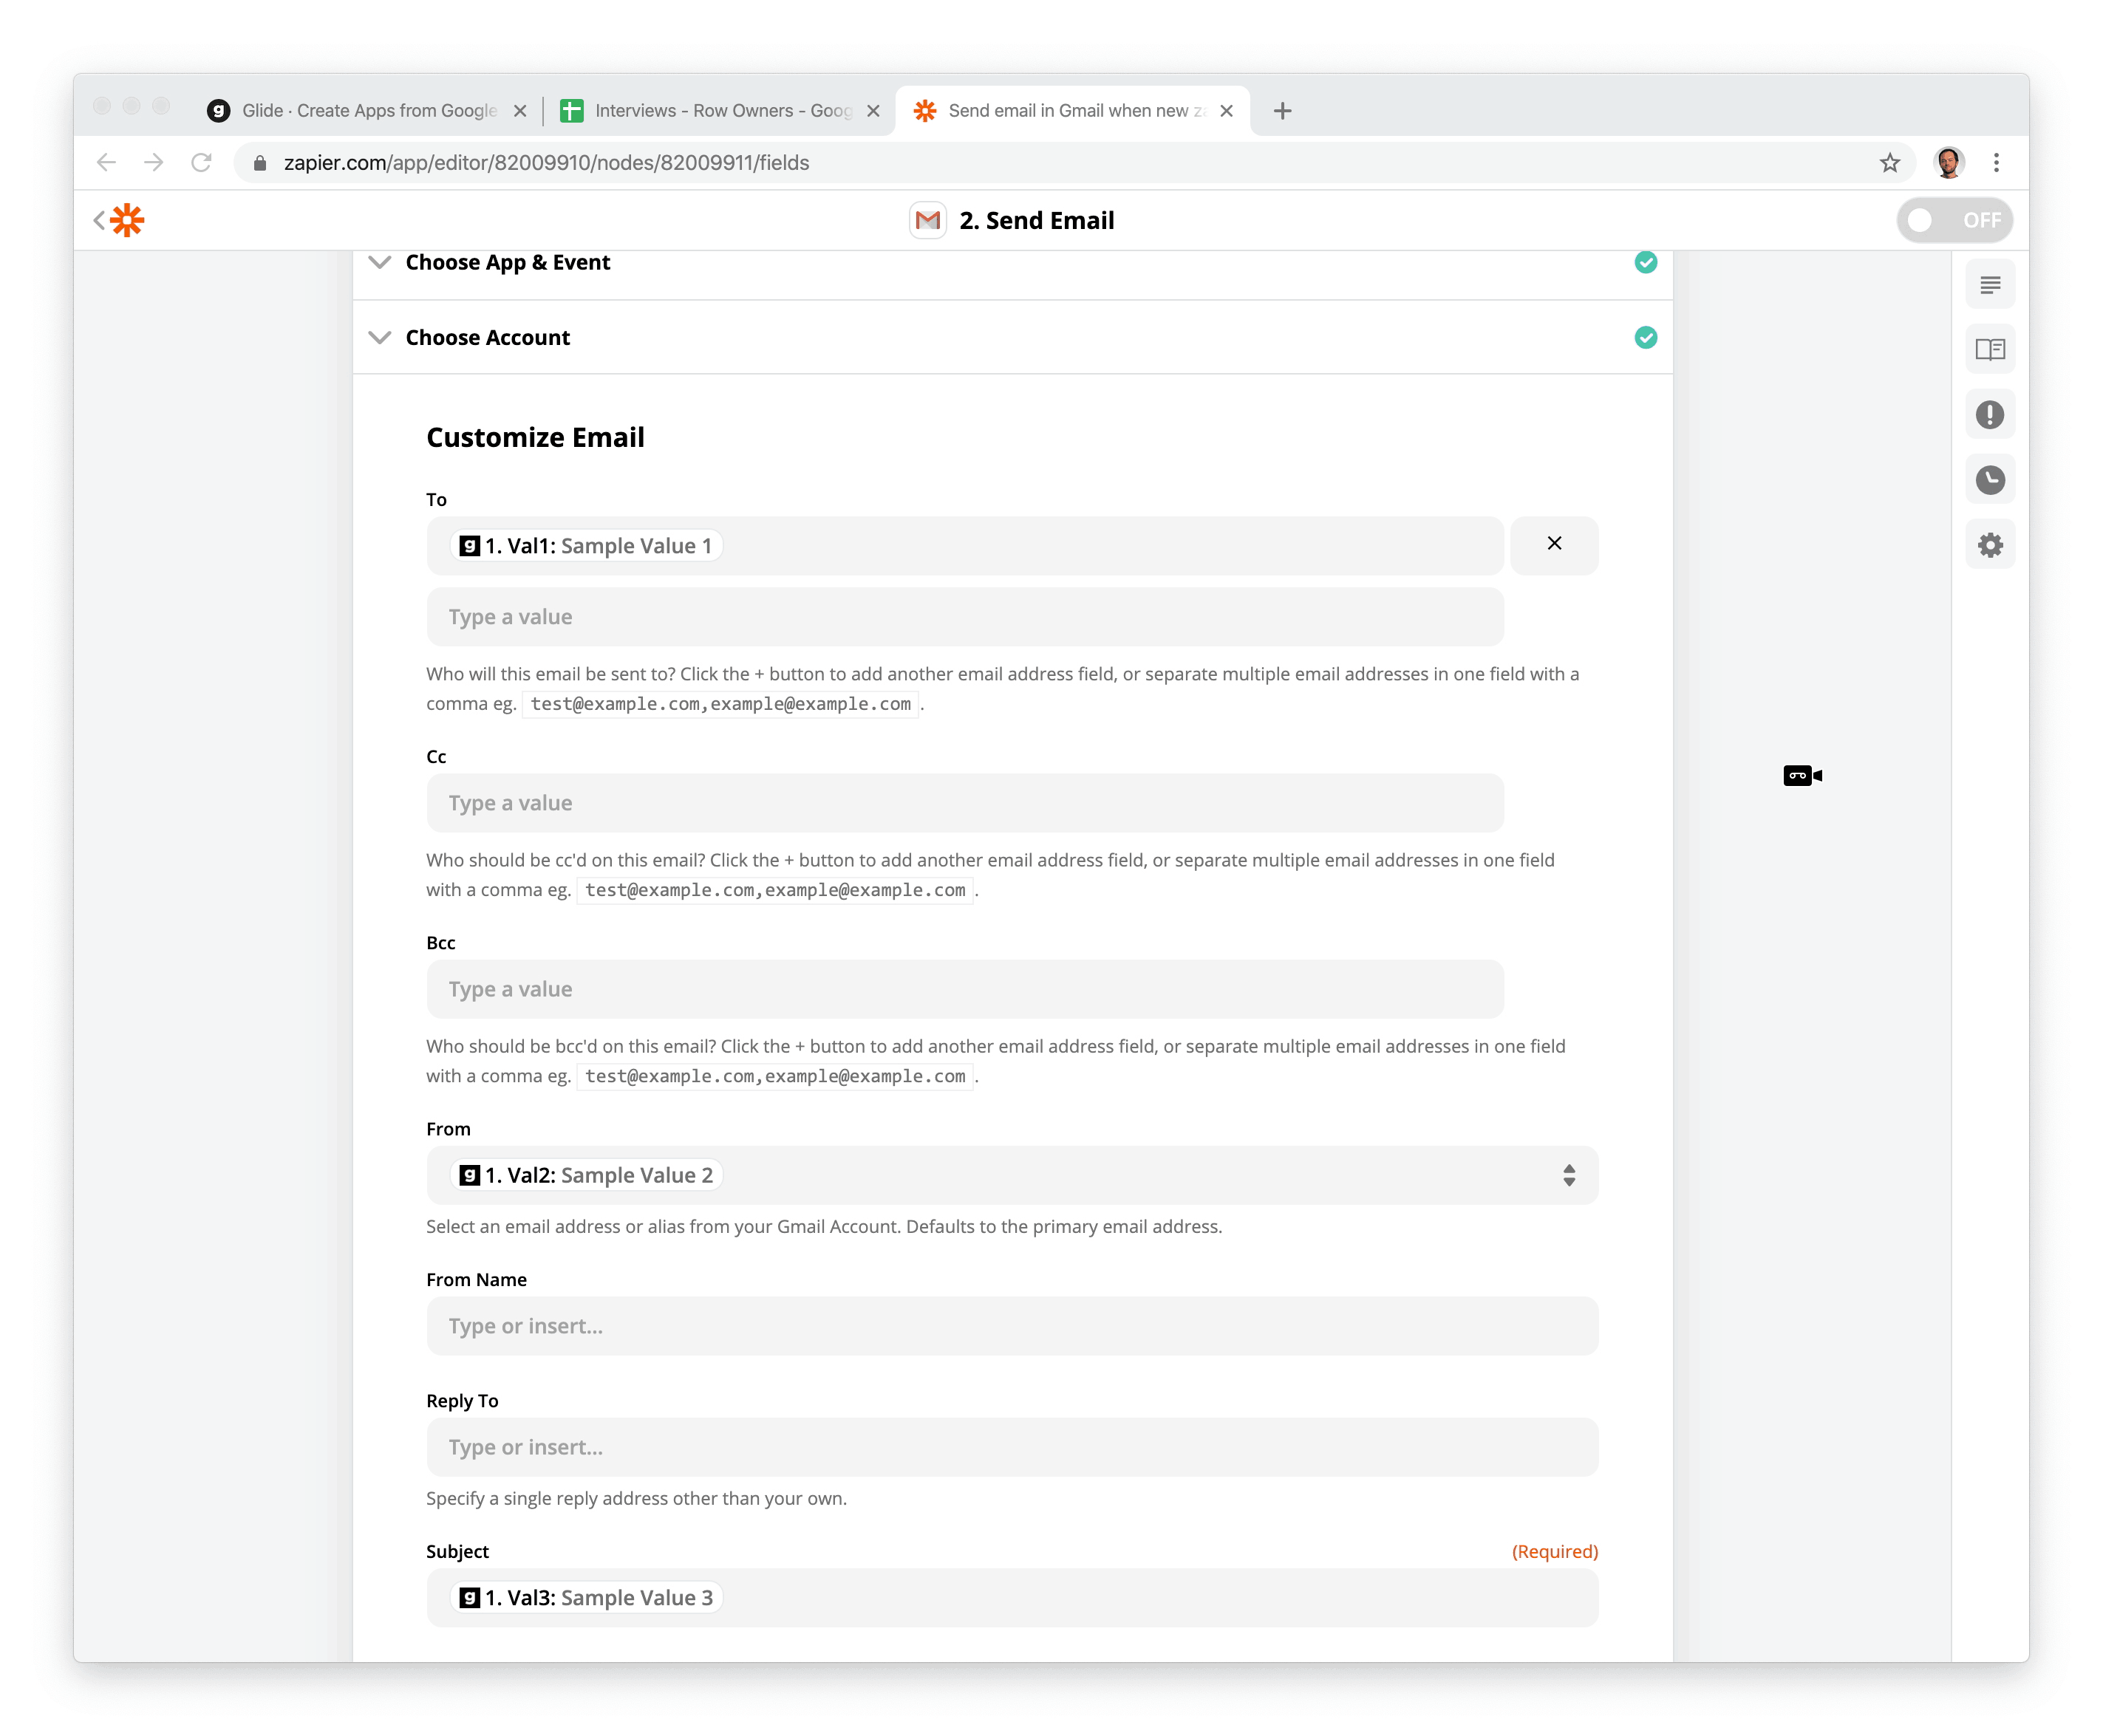
Task: Show the alerts exclamation icon panel
Action: (x=1989, y=415)
